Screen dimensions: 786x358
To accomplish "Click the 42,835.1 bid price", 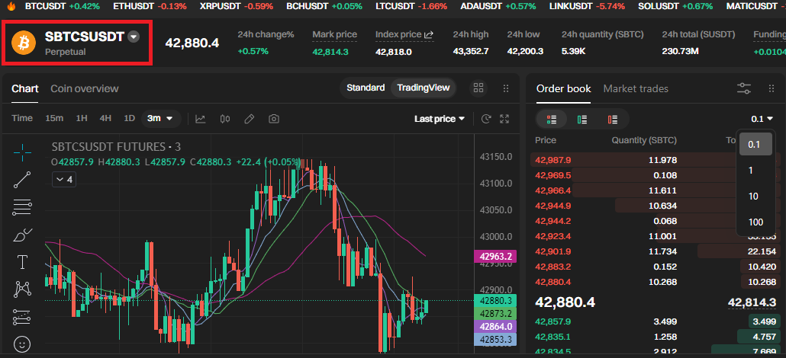I will [x=553, y=337].
